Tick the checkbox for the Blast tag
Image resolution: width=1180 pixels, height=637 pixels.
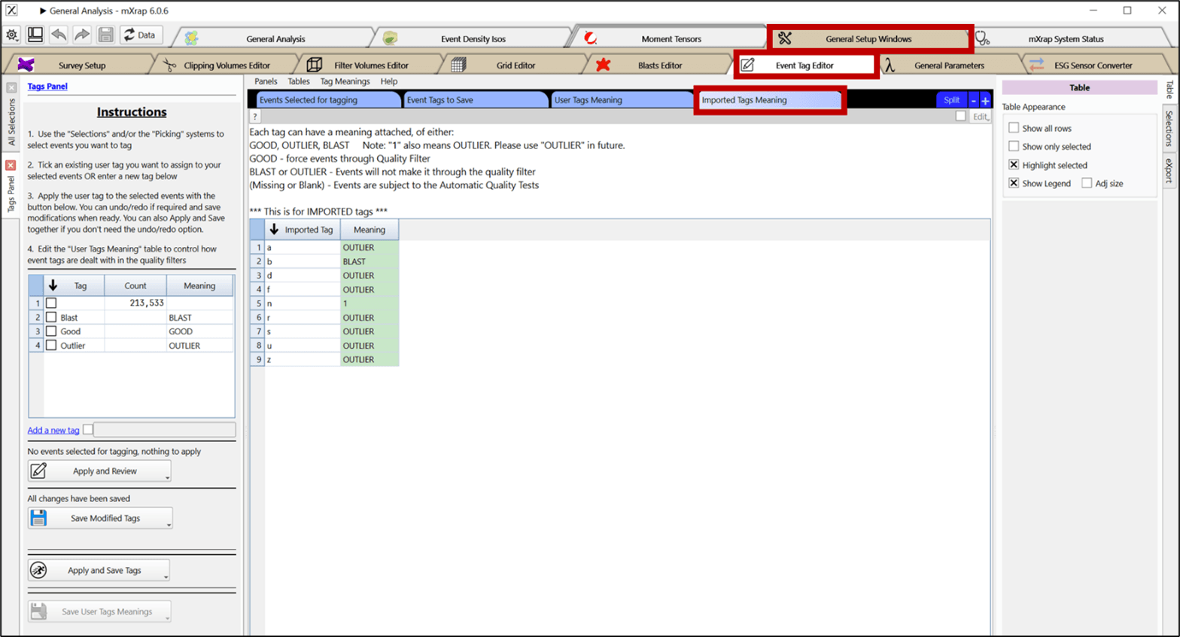click(51, 318)
